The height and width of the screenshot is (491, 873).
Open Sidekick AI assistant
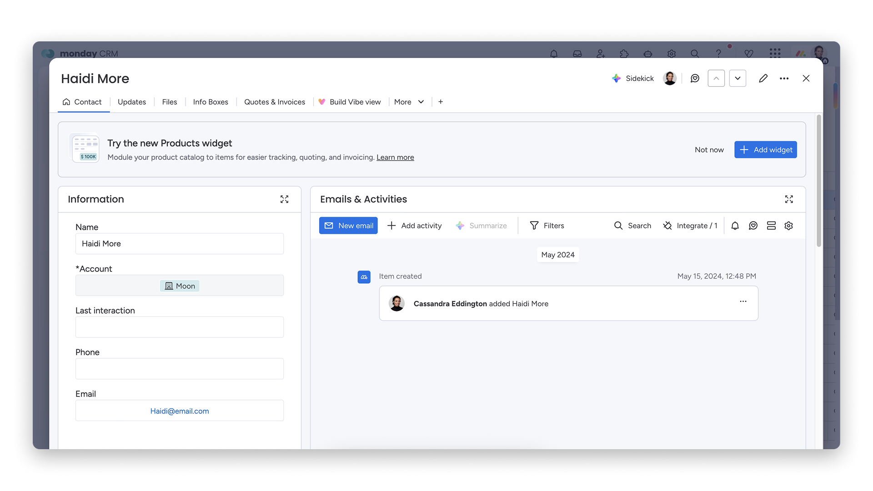click(x=633, y=78)
